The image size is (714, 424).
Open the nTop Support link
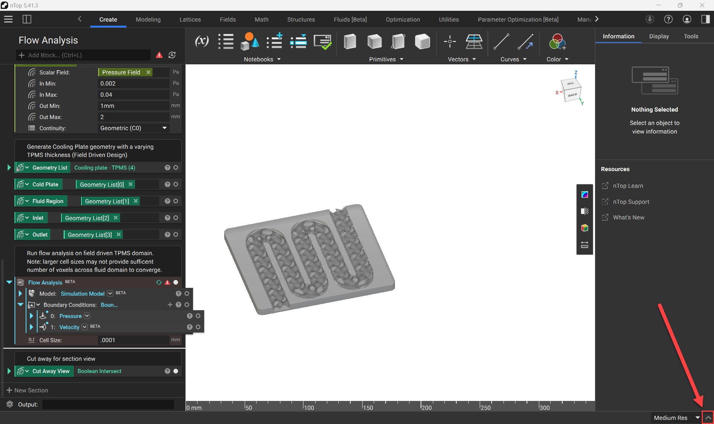click(x=631, y=202)
